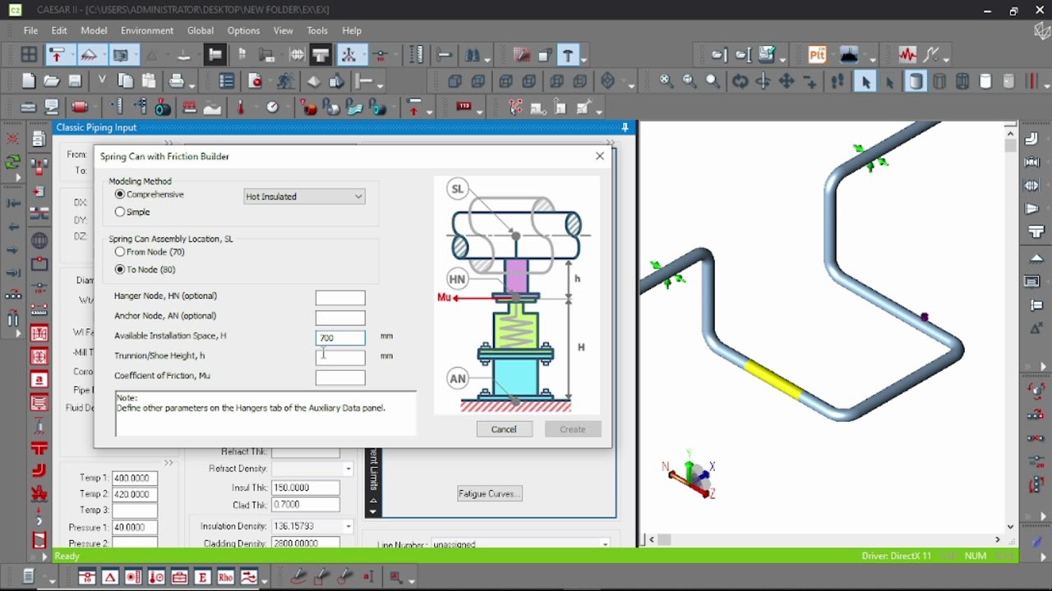Click the New file icon
Viewport: 1052px width, 591px height.
29,81
